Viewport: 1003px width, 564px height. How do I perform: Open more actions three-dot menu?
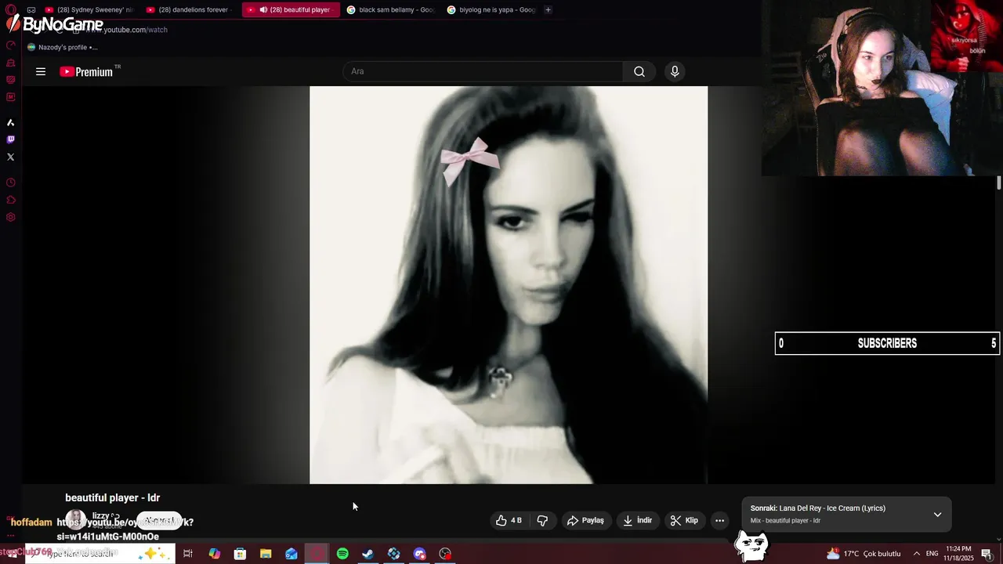pos(719,520)
